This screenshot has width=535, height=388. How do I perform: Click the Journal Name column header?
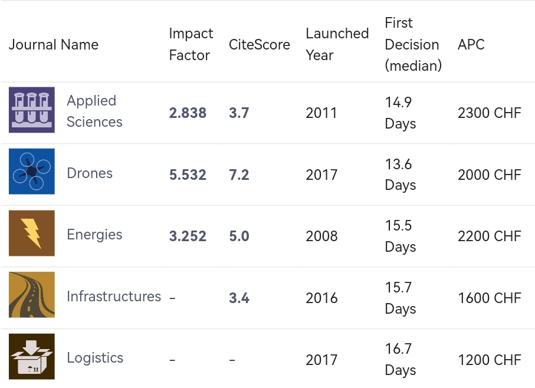(x=54, y=45)
